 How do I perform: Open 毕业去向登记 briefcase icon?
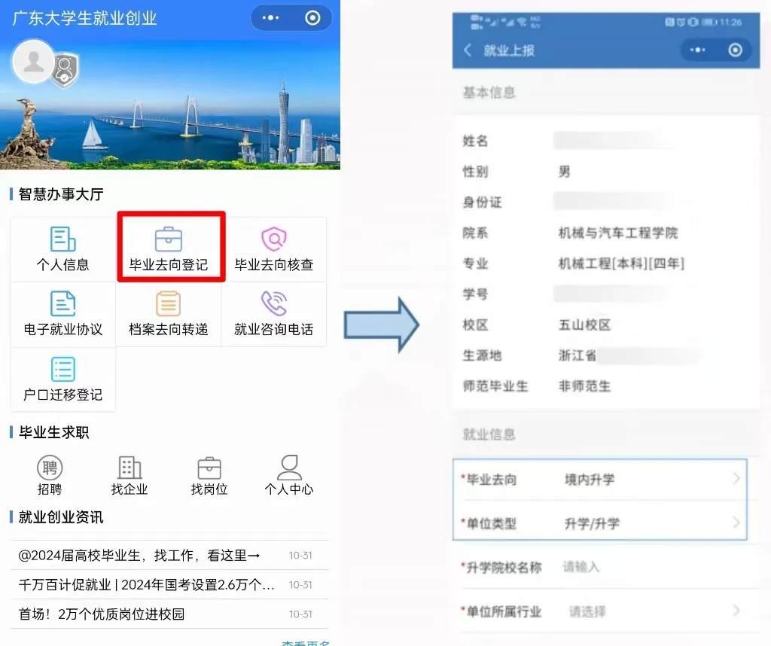(x=169, y=239)
